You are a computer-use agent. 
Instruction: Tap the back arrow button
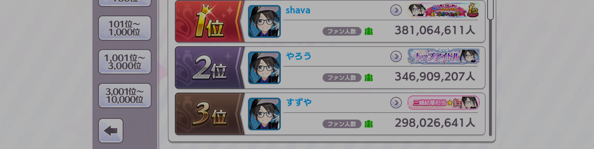tap(111, 131)
